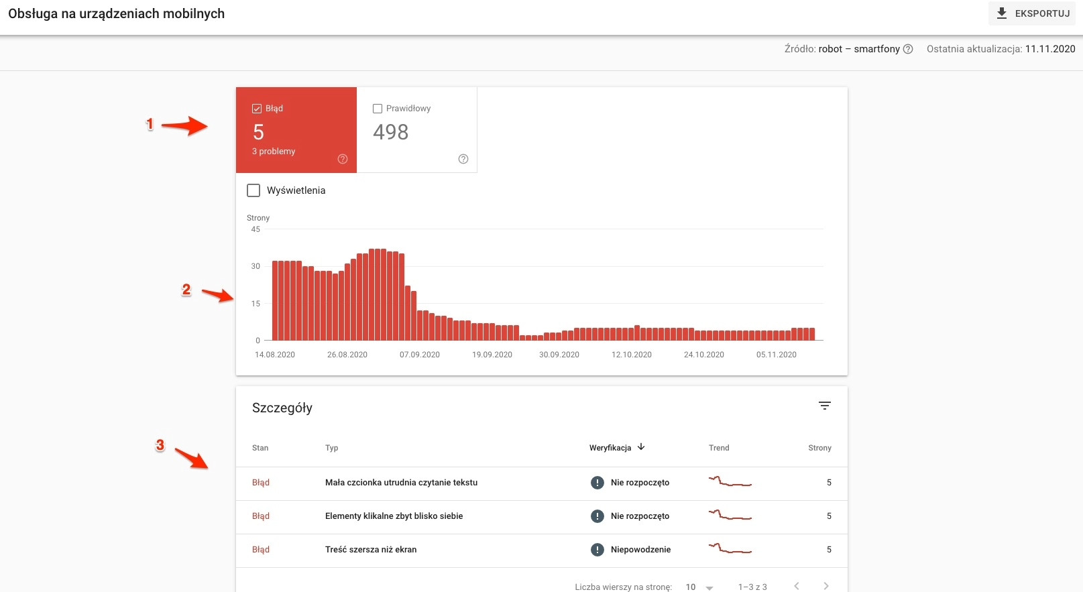Click Trend column header

(x=719, y=448)
